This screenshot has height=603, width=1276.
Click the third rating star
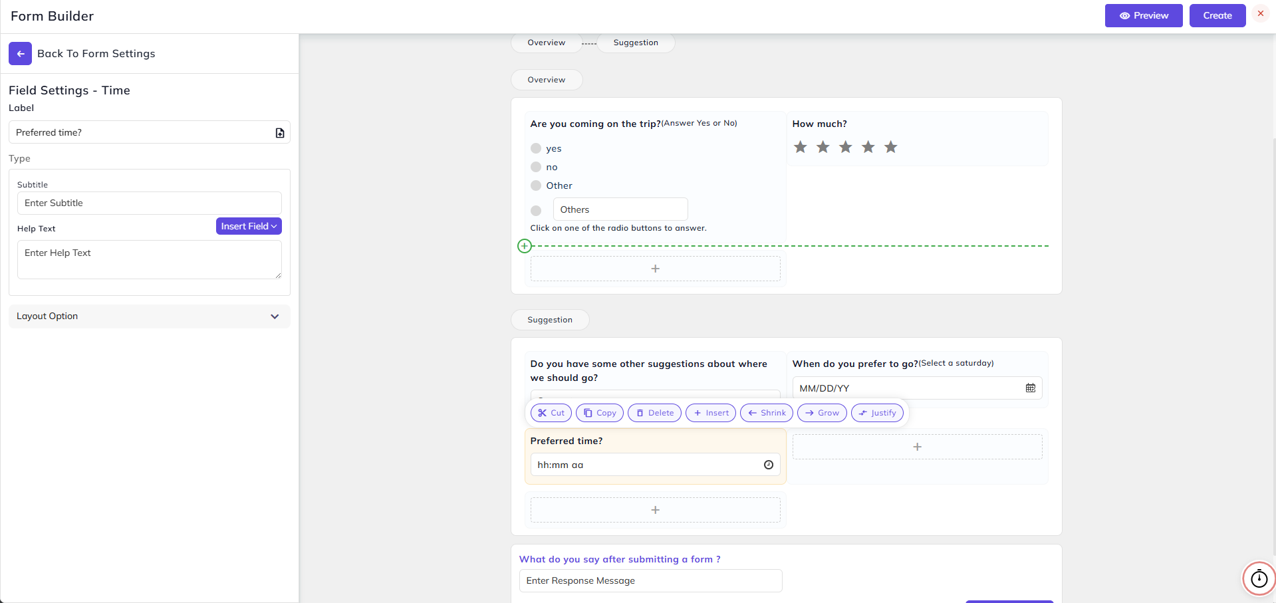(x=846, y=147)
